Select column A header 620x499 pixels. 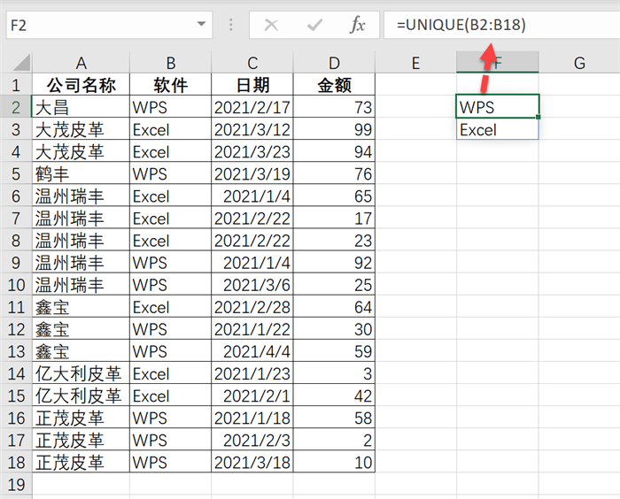click(81, 63)
